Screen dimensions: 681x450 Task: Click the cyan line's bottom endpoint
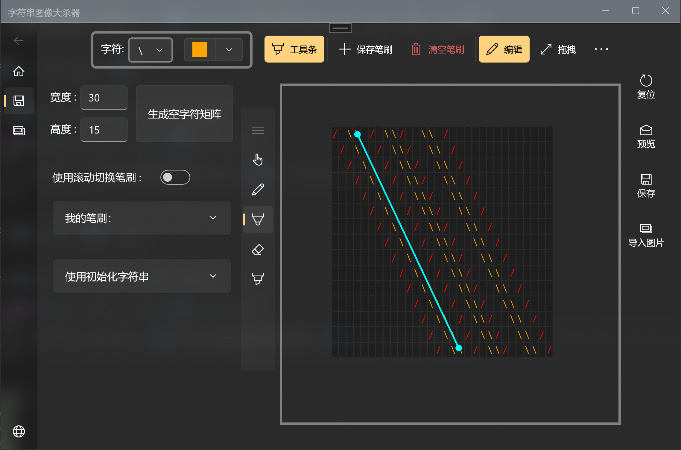tap(459, 348)
